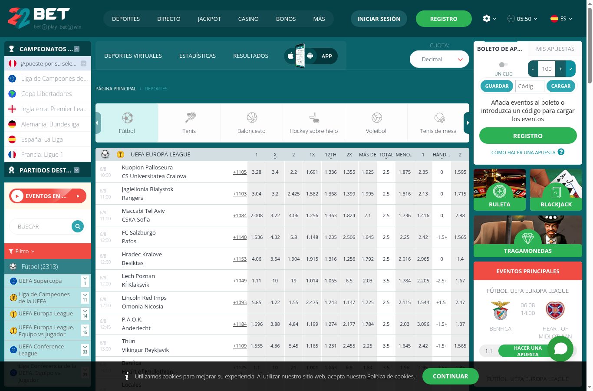Click the play icon in Eventos en
Screen dimensions: 593x391
(17, 196)
